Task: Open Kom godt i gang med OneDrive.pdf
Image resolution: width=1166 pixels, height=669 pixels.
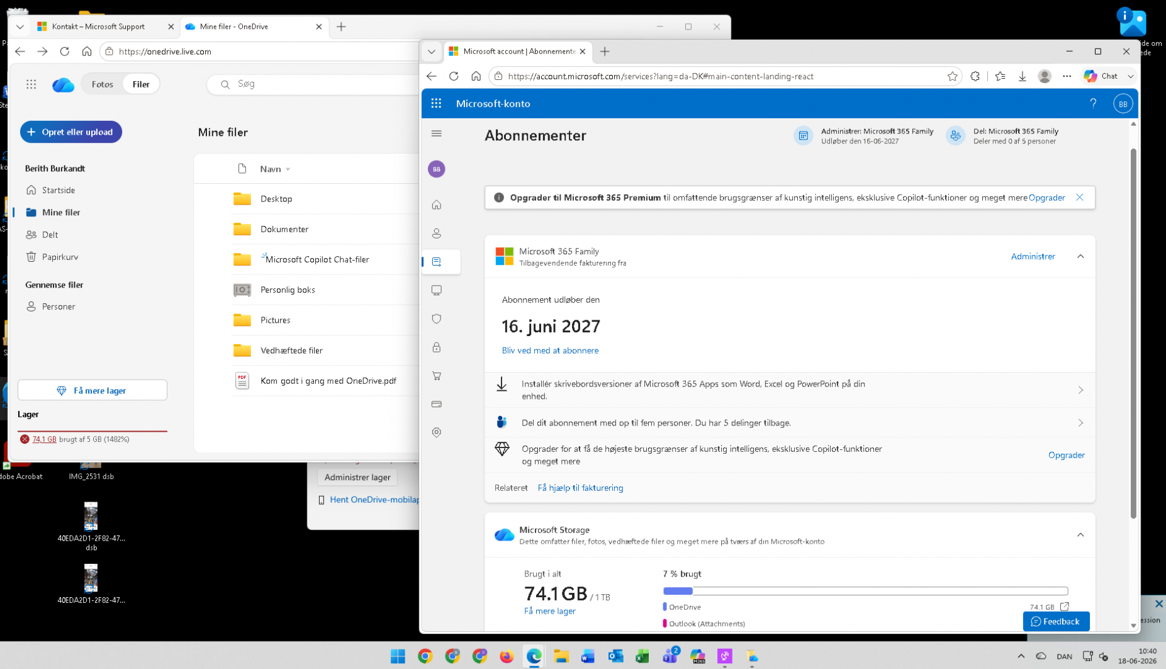Action: point(328,381)
